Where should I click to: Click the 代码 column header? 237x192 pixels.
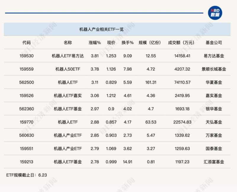pyautogui.click(x=26, y=43)
